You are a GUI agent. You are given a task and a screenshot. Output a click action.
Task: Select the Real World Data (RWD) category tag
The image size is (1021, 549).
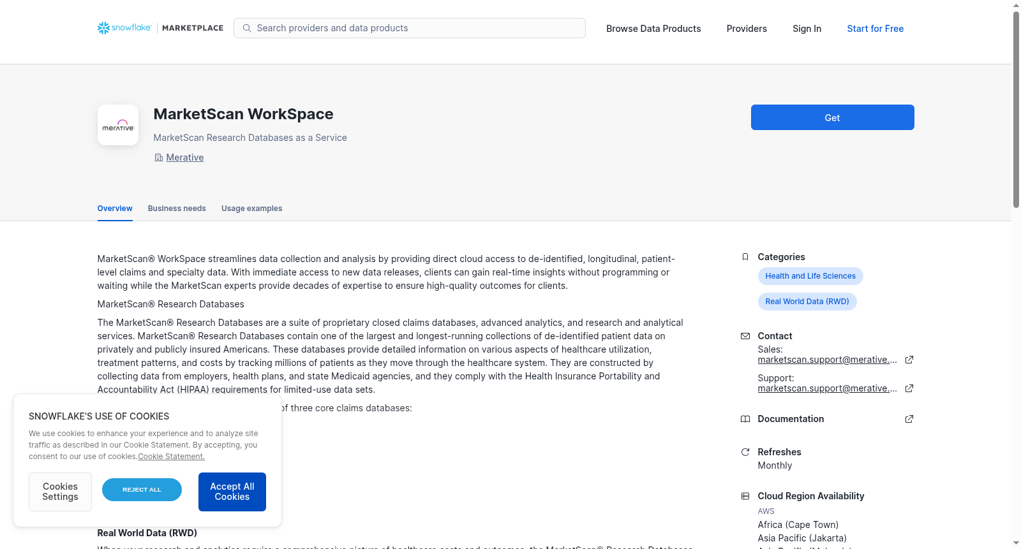pyautogui.click(x=807, y=302)
